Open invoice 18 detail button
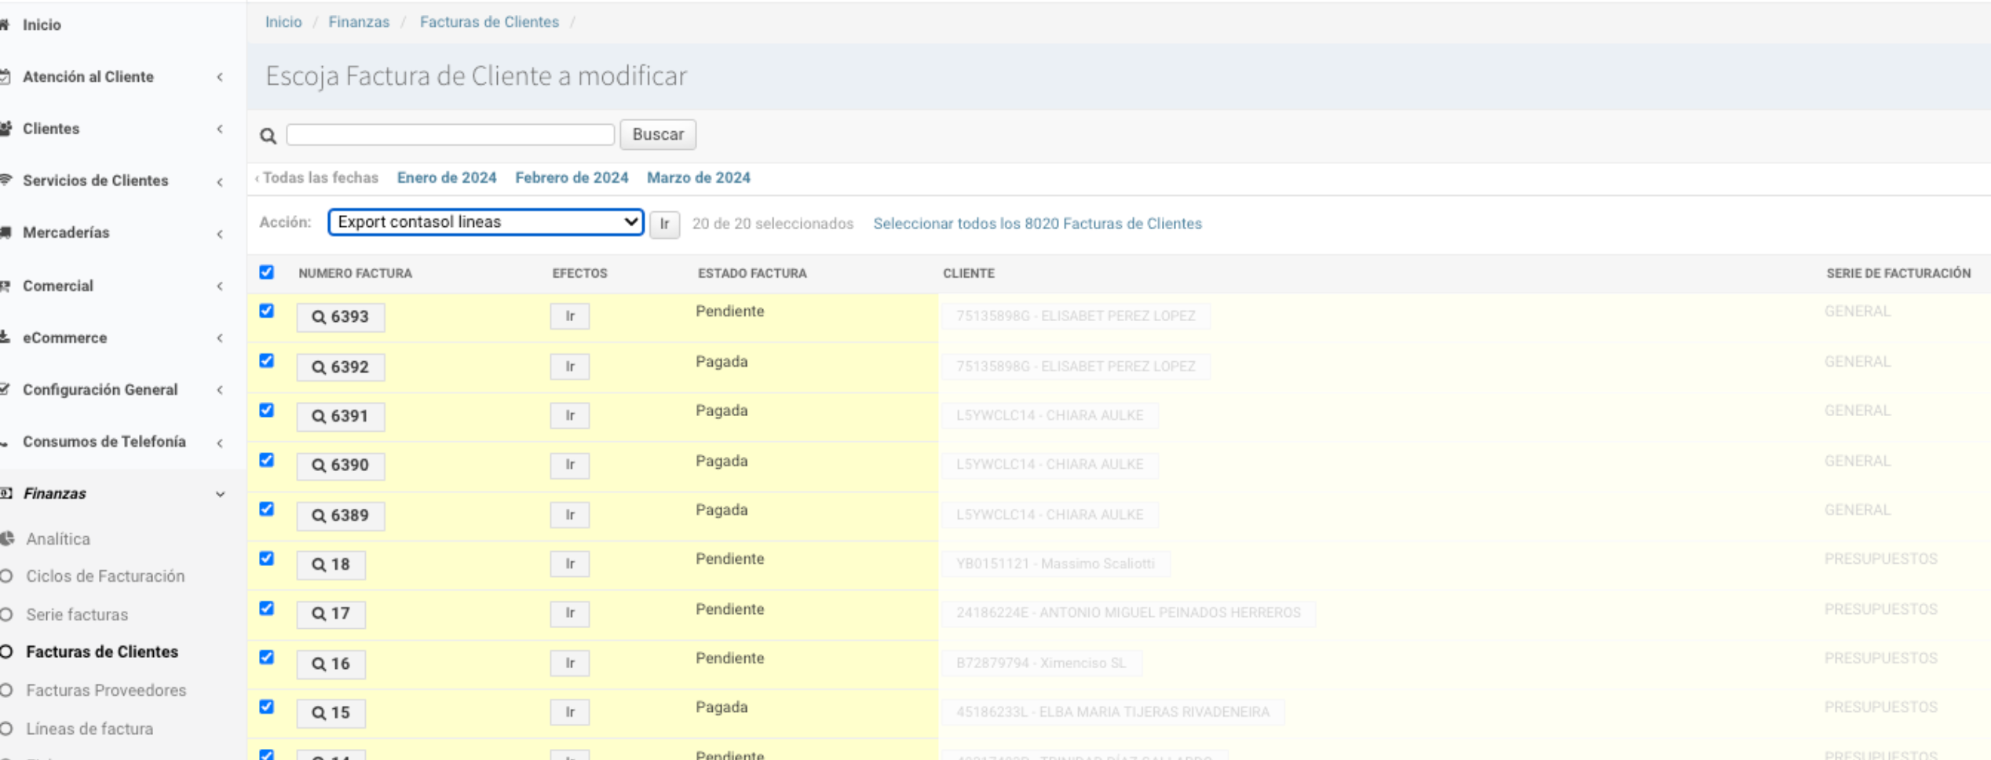 pyautogui.click(x=331, y=565)
